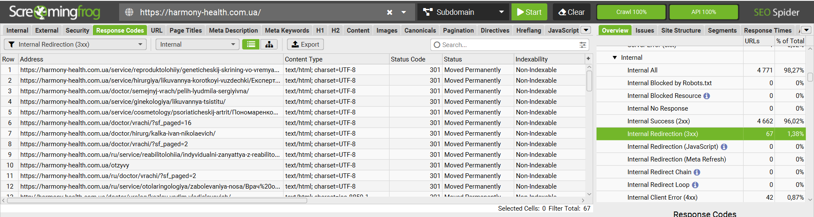Click info icon beside Internal Redirect Chain
Image resolution: width=814 pixels, height=217 pixels.
pos(697,172)
